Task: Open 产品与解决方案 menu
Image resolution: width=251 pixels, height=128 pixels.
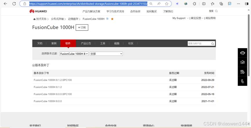Action: 91,11
